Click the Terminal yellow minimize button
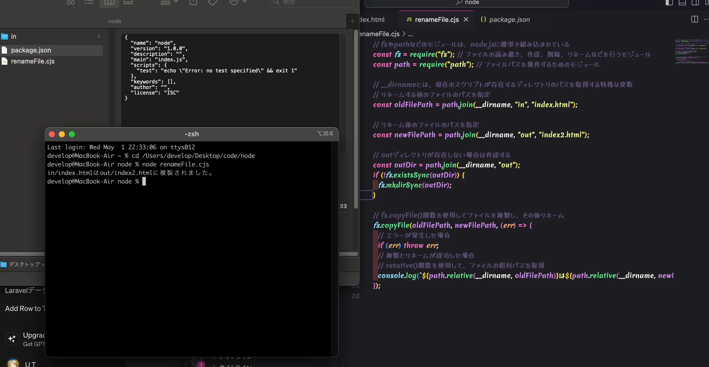Screen dimensions: 709x367 [62, 134]
